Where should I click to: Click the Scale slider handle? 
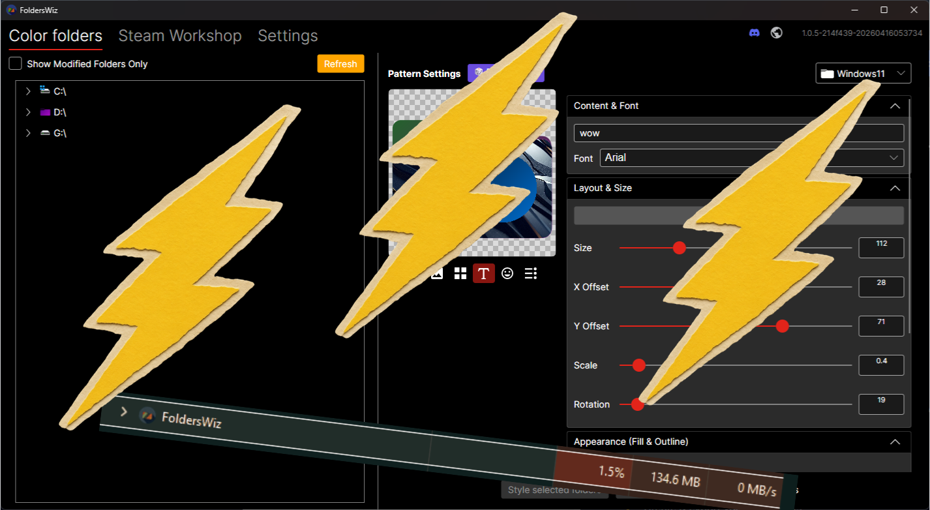pos(639,365)
